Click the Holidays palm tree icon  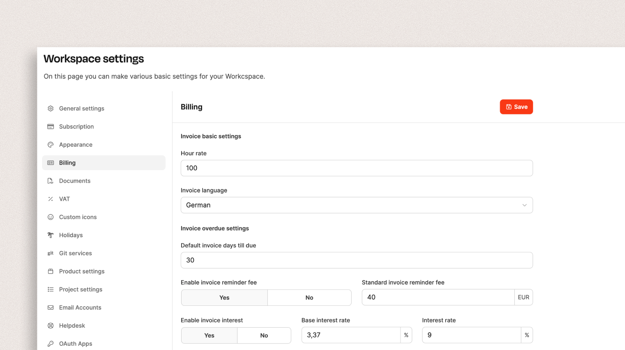(x=51, y=235)
